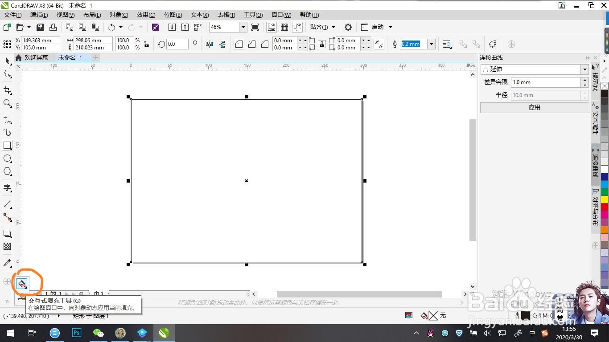The image size is (609, 342).
Task: Toggle Show Guidelines button
Action: pyautogui.click(x=297, y=27)
